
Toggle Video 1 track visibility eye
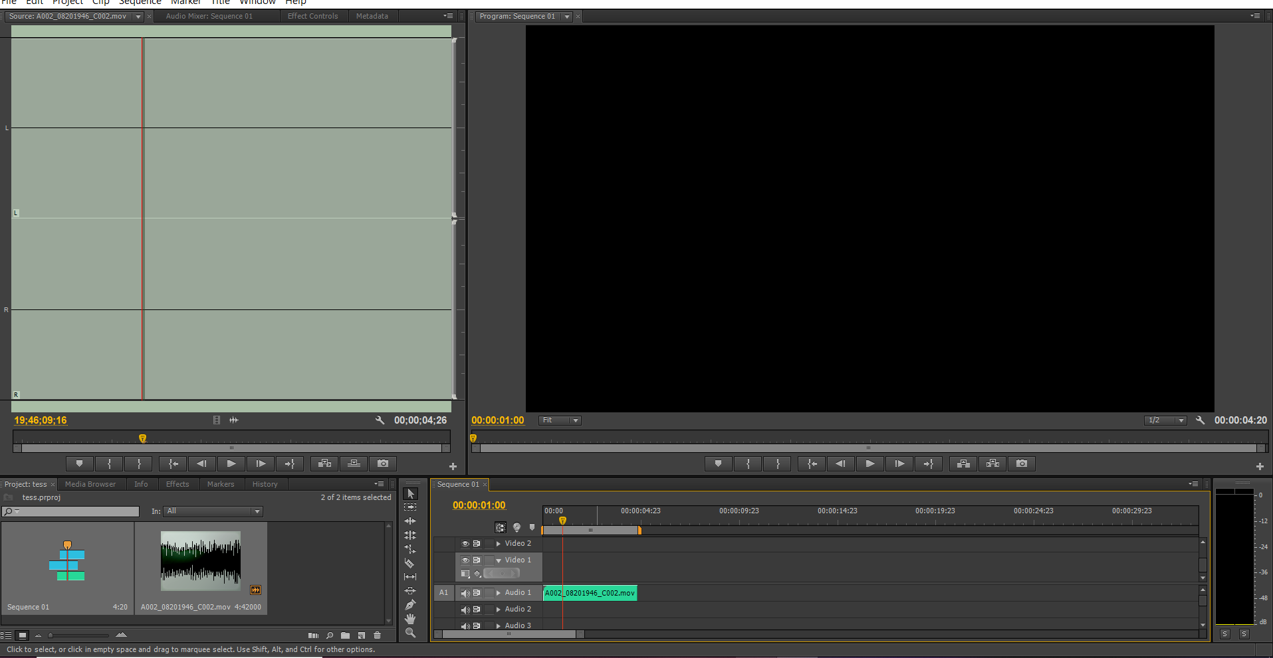click(x=465, y=560)
